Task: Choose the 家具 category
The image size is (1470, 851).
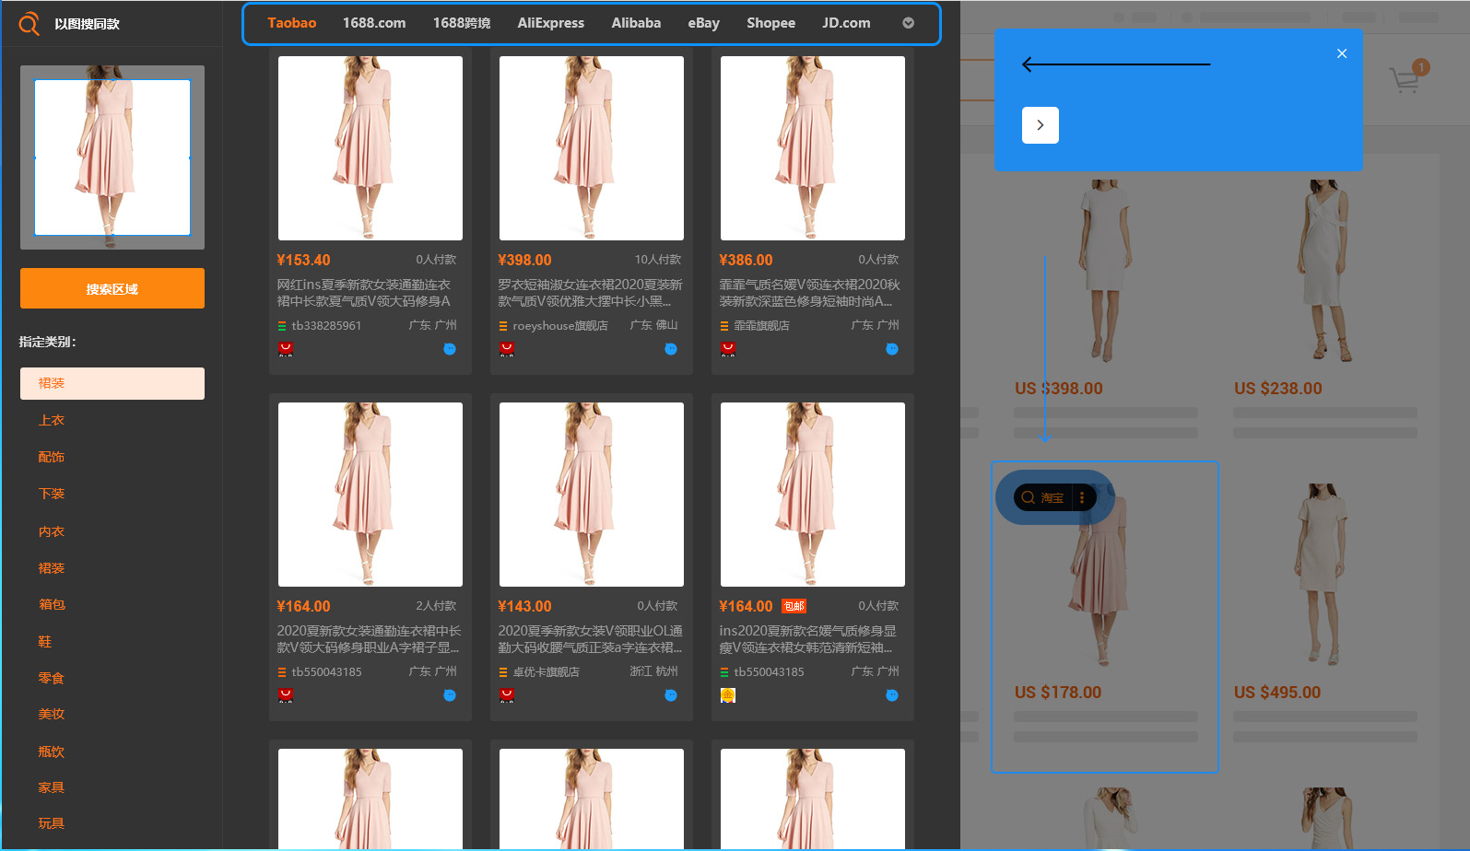Action: (x=52, y=787)
